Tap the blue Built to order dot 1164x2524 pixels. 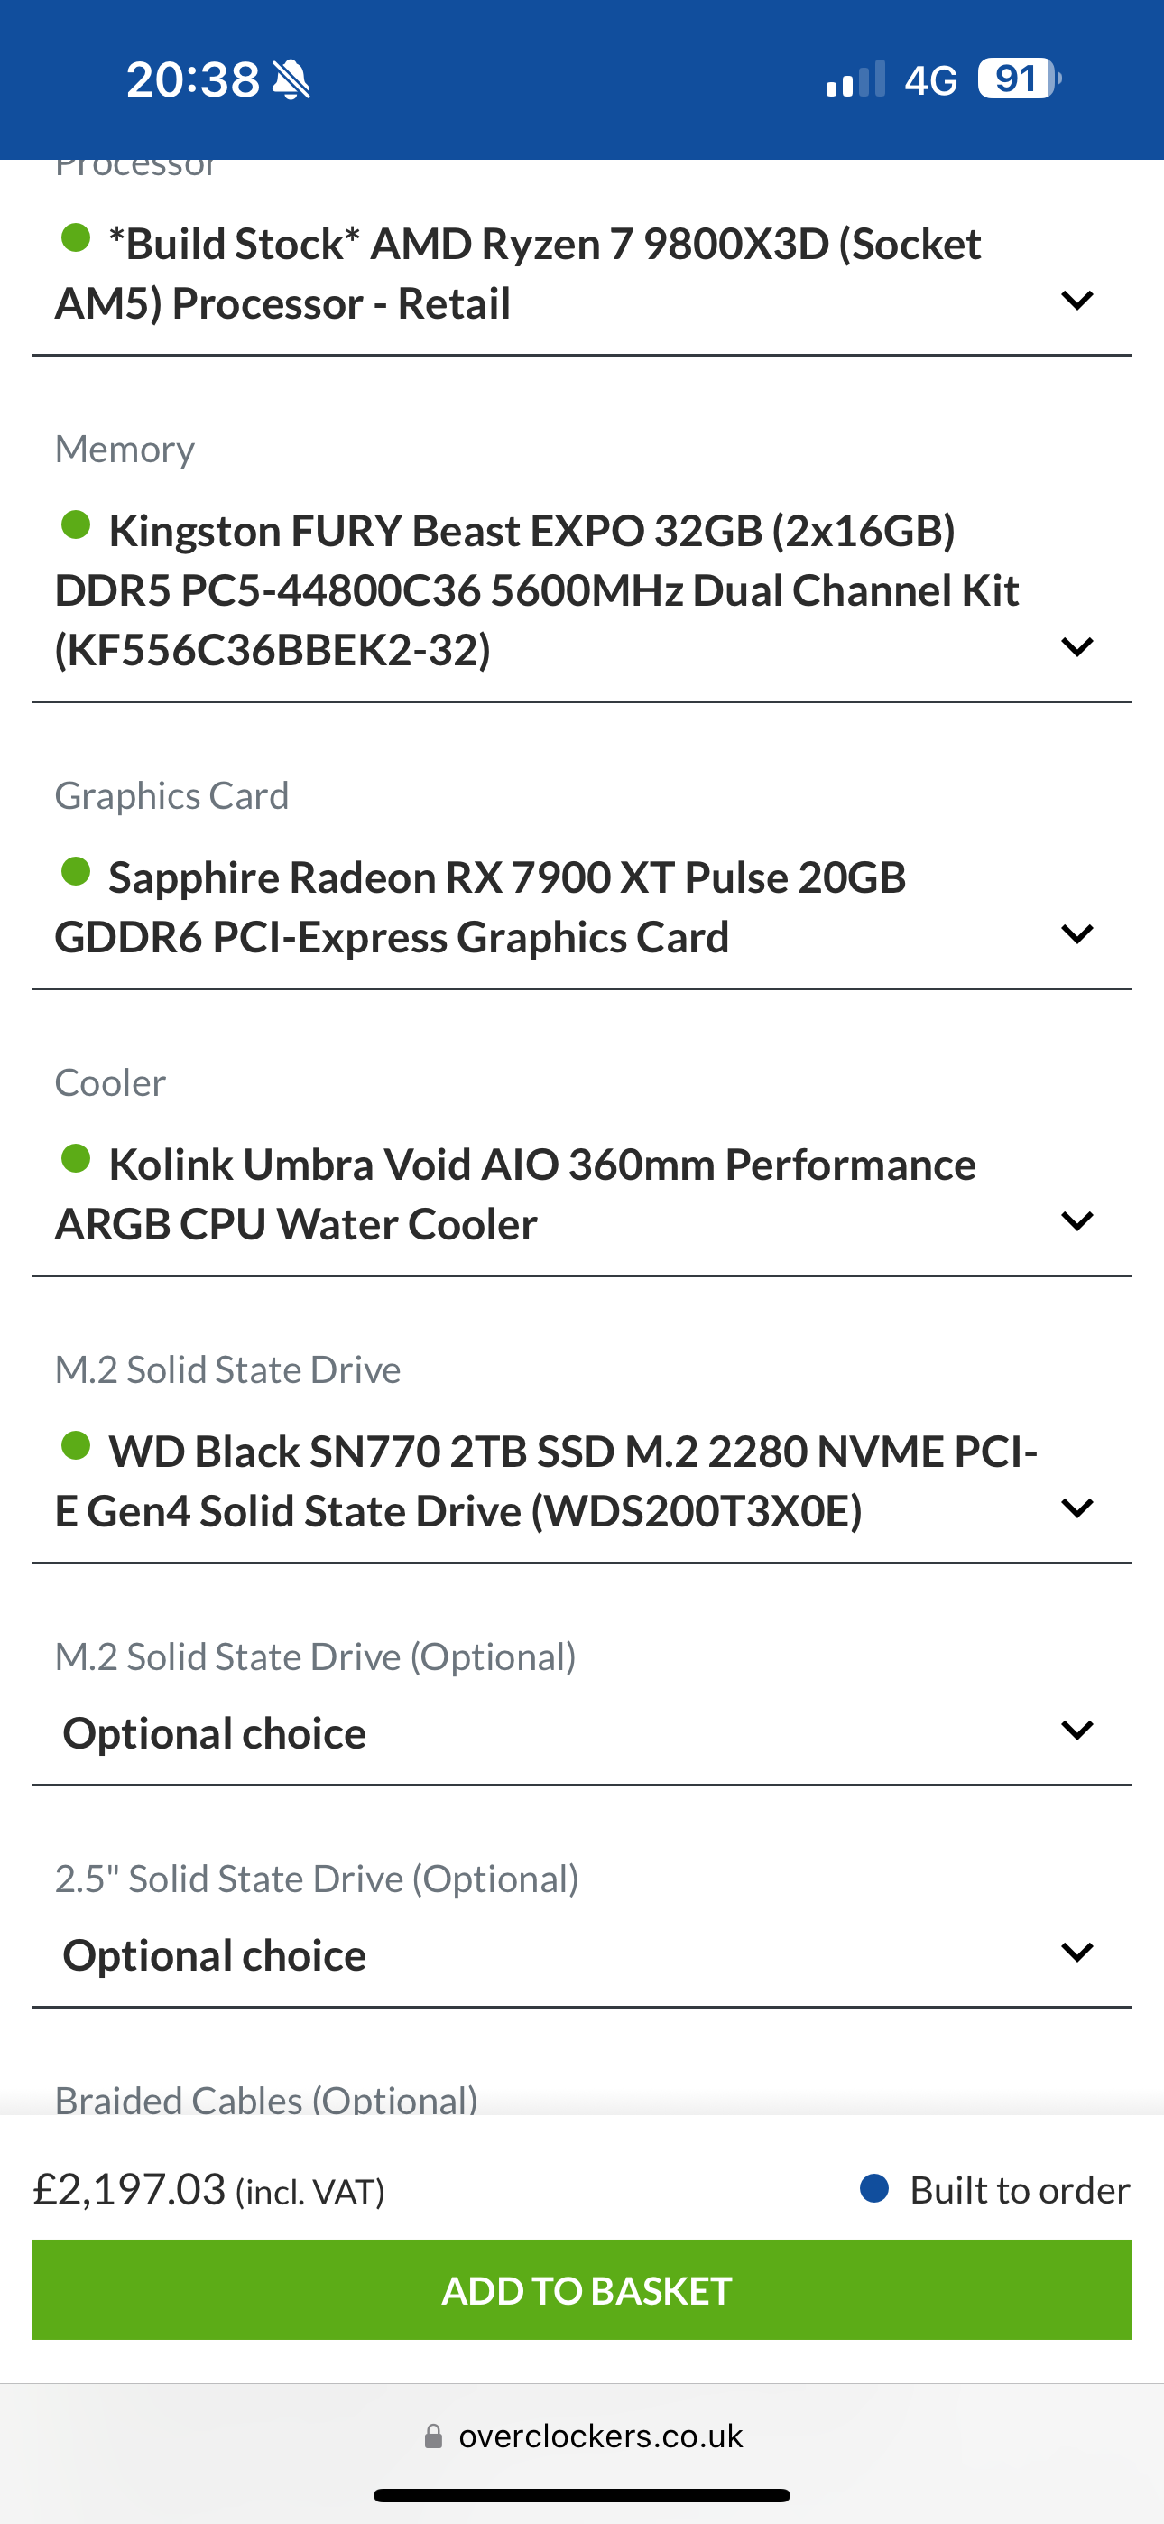coord(874,2188)
